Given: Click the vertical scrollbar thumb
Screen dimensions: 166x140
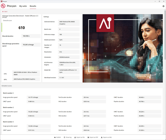Looking at the screenshot, I should [165, 35].
